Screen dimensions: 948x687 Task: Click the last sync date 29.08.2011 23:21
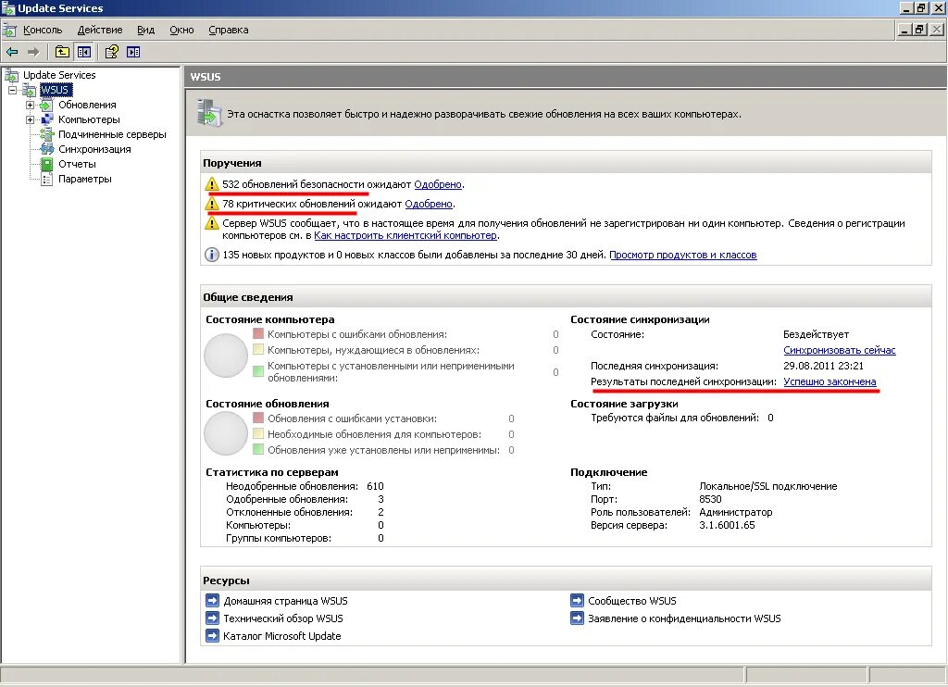pos(823,366)
